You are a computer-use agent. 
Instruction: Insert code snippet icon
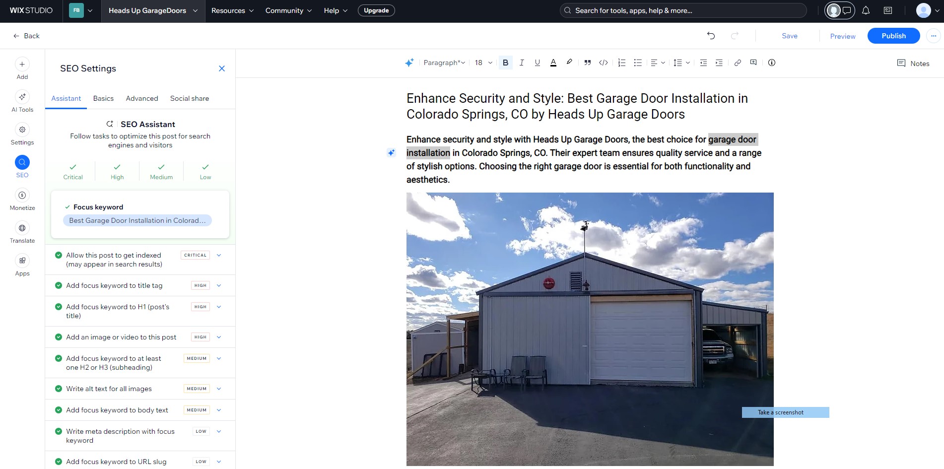coord(604,63)
